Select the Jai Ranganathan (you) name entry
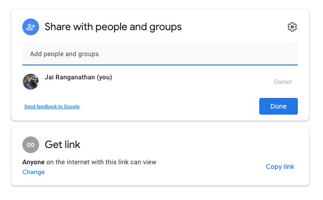 (x=78, y=77)
